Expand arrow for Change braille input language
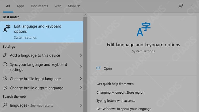The width and height of the screenshot is (199, 112). pos(81,79)
